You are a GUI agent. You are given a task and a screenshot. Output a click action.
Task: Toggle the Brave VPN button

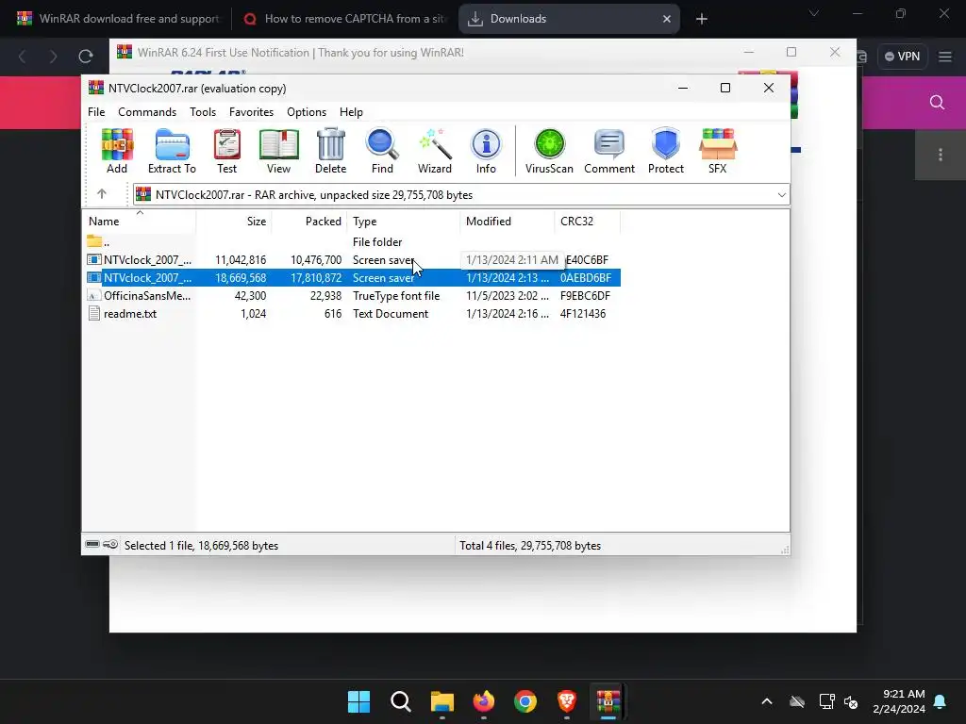coord(902,56)
